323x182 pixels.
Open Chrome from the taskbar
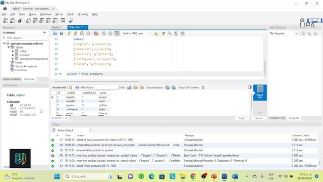193,176
